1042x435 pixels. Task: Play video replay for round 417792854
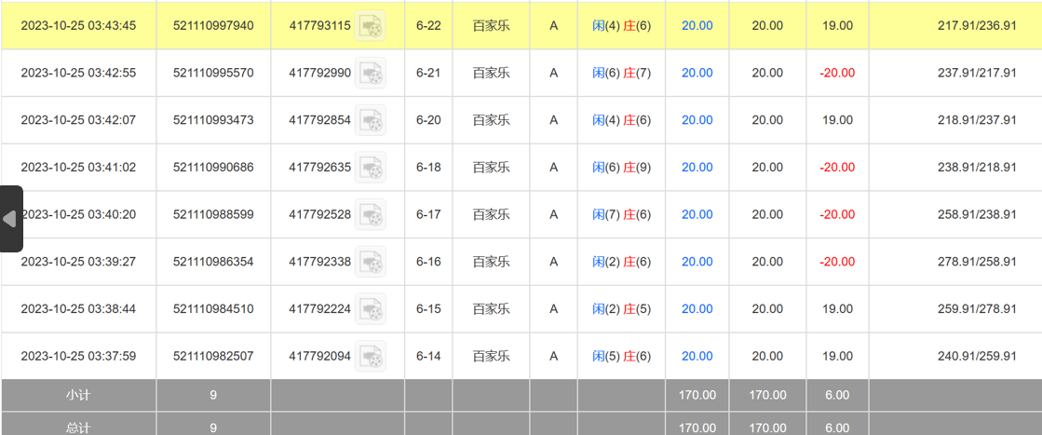(371, 120)
